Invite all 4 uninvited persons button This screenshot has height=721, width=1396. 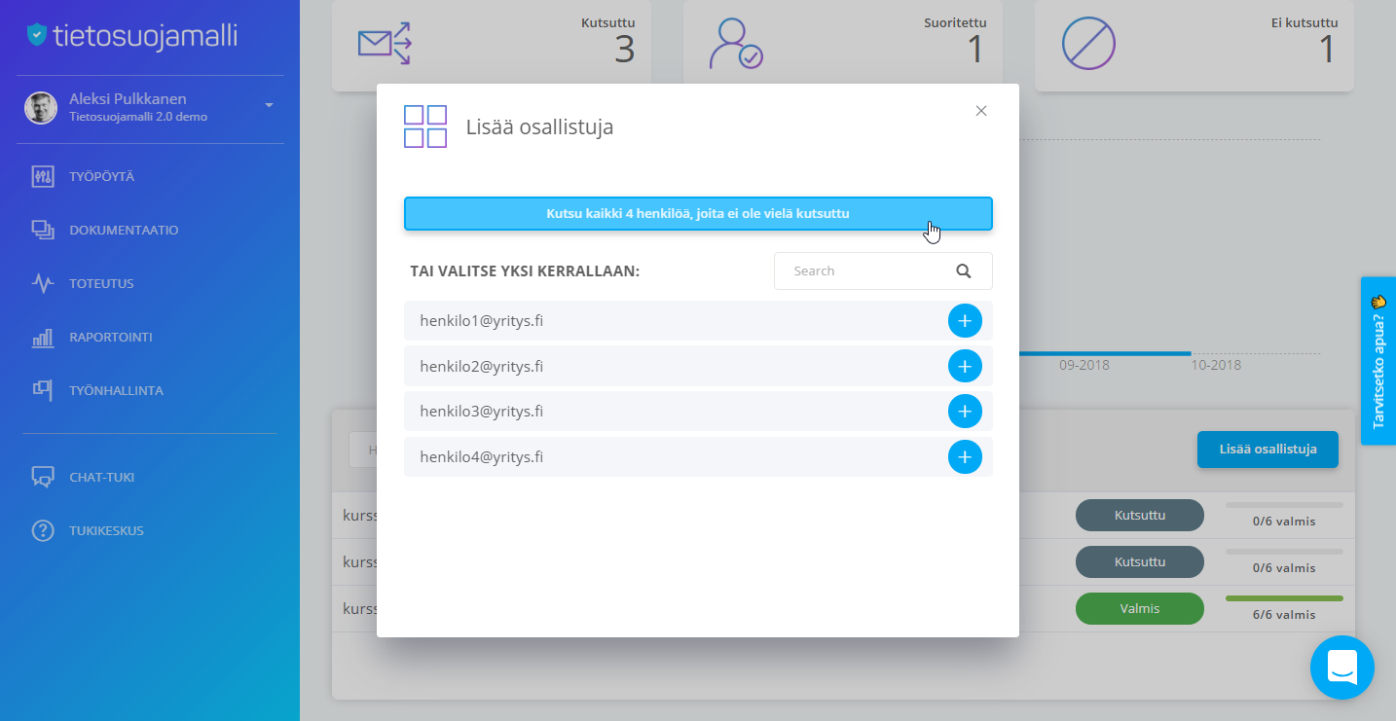pos(698,214)
